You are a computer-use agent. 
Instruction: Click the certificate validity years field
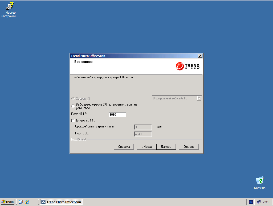click(x=143, y=127)
